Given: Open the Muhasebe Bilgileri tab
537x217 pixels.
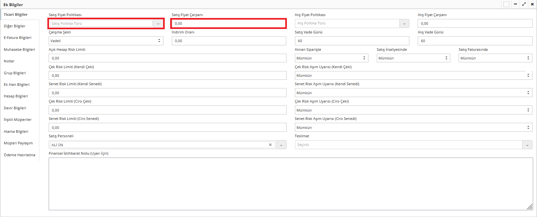Looking at the screenshot, I should (x=19, y=50).
